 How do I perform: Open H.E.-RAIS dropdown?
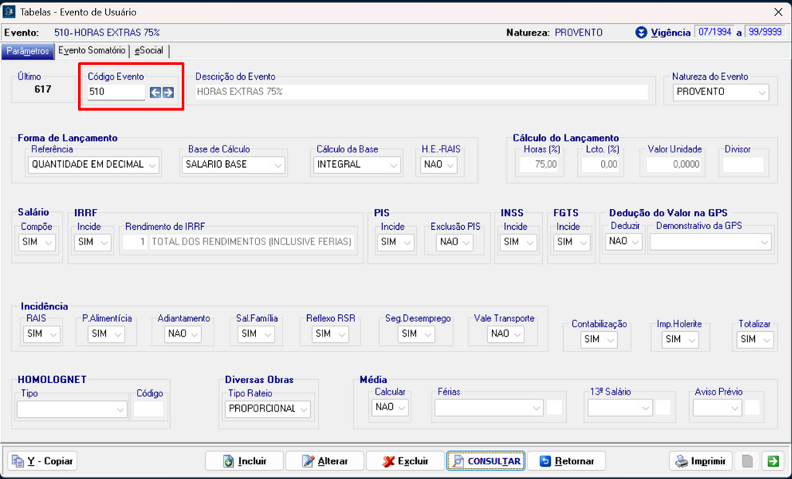439,165
